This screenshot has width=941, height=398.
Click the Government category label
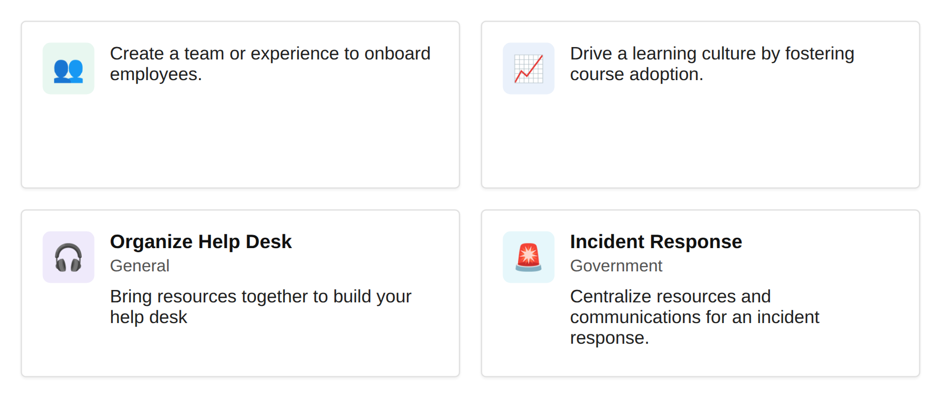(x=616, y=266)
